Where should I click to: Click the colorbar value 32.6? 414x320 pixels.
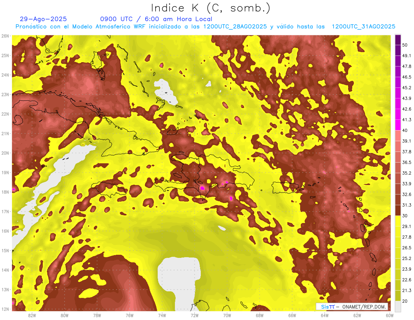406,194
